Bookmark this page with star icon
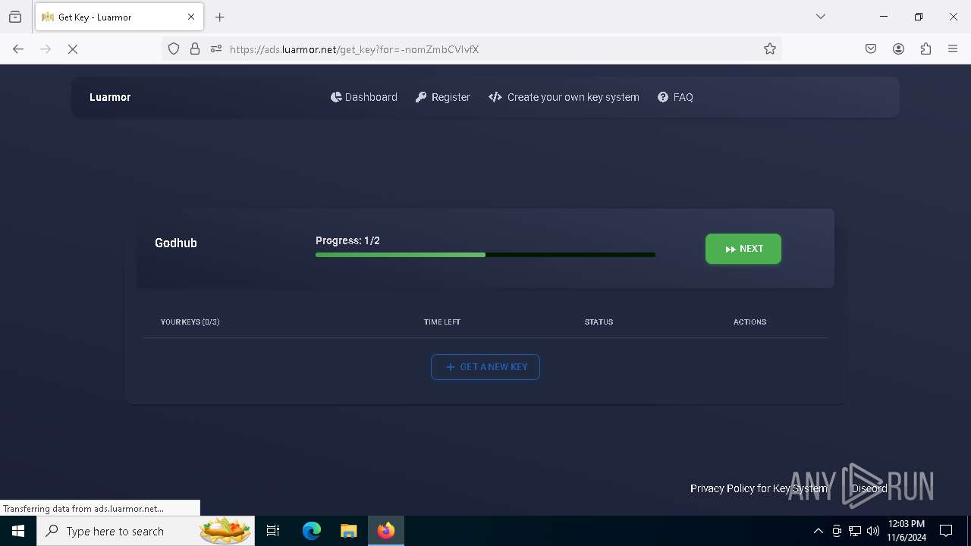This screenshot has width=971, height=546. (x=770, y=49)
